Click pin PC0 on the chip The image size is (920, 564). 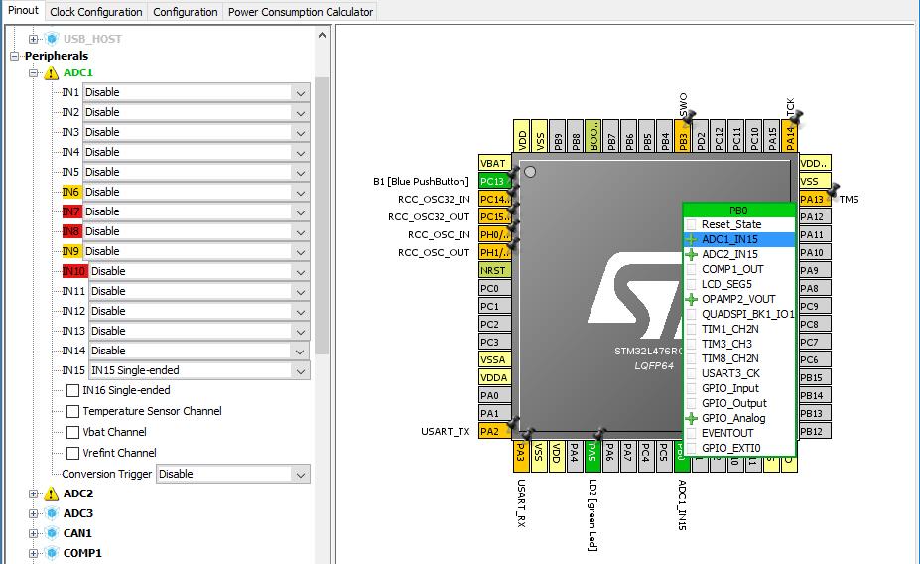[495, 288]
